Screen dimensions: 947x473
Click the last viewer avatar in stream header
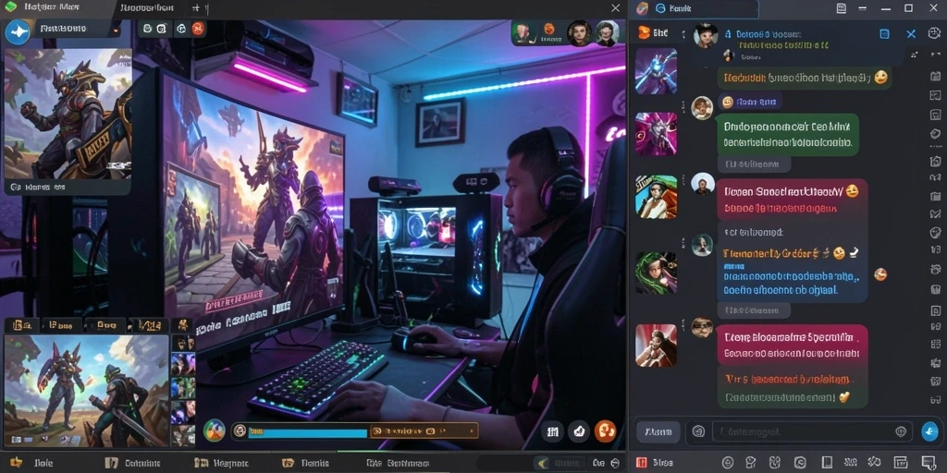[607, 32]
